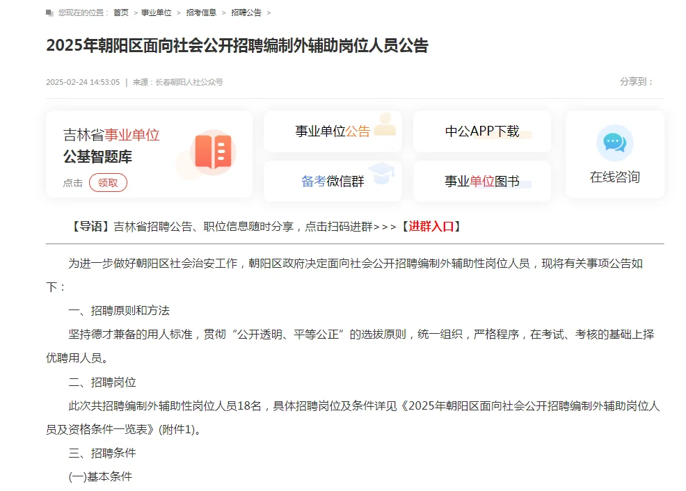Open the 在线咨询 online consultation panel

[x=614, y=176]
